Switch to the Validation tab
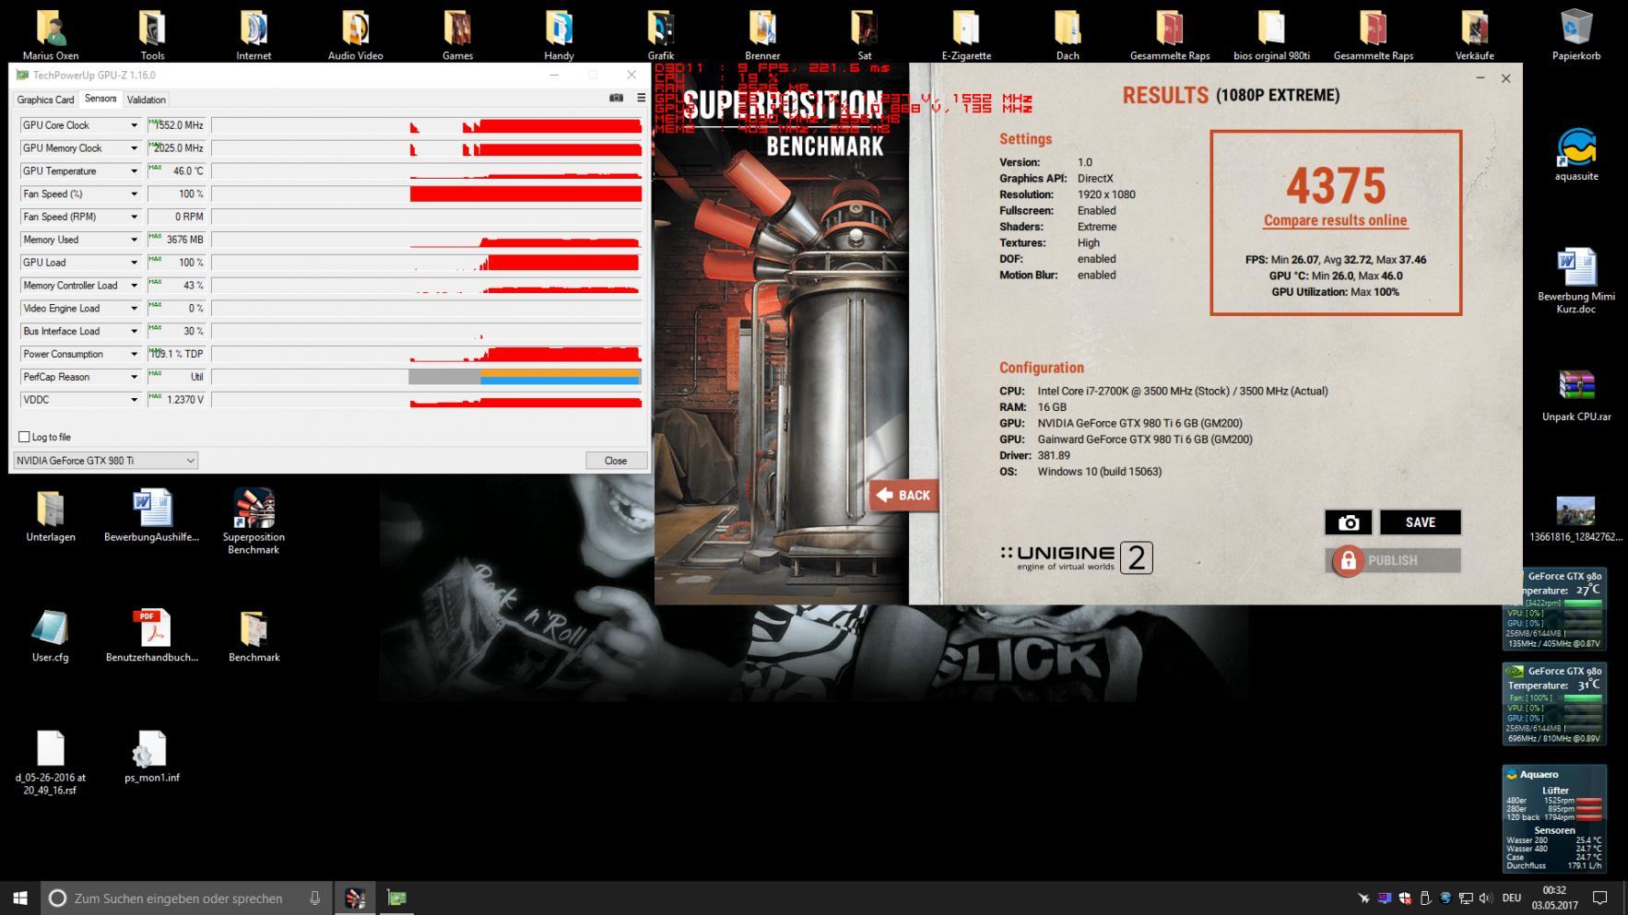Screen dimensions: 1628x915 click(147, 100)
